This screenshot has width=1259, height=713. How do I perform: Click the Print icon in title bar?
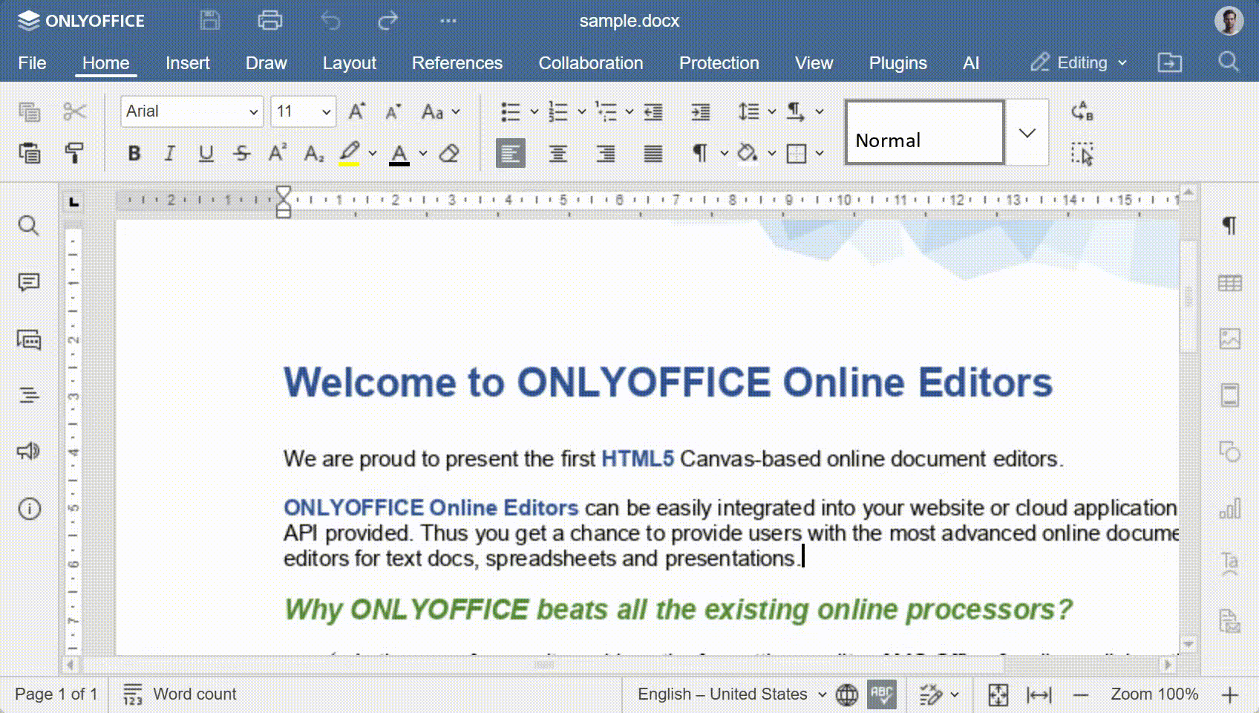pos(269,20)
